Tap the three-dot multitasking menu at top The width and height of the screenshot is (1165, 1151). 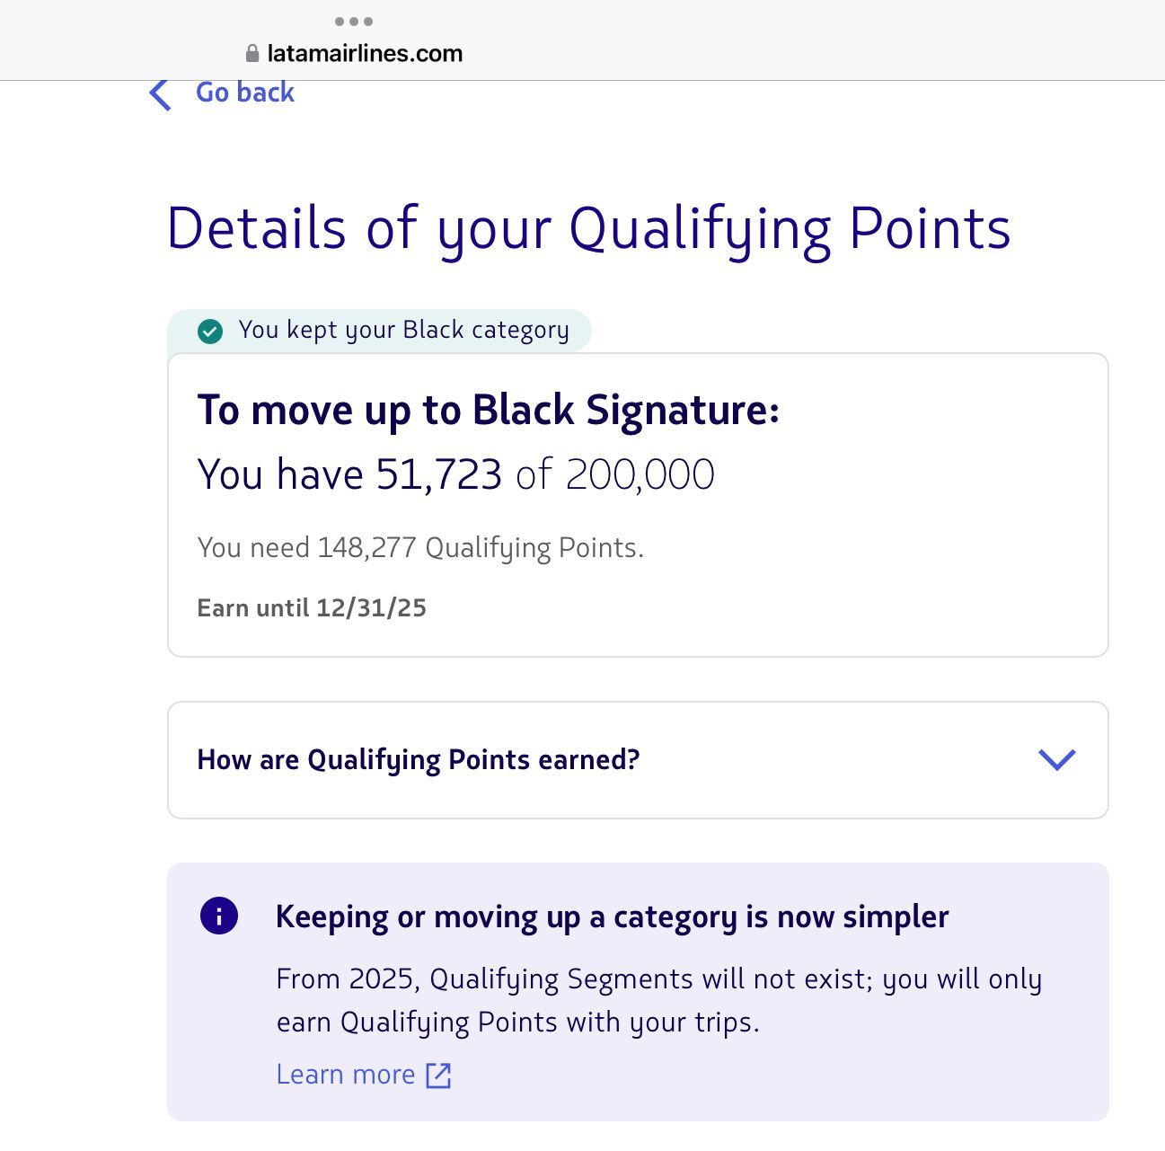(x=354, y=22)
